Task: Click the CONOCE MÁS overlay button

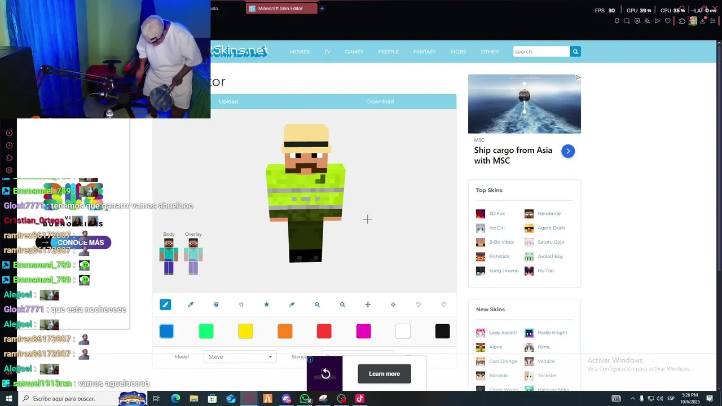Action: pos(74,242)
